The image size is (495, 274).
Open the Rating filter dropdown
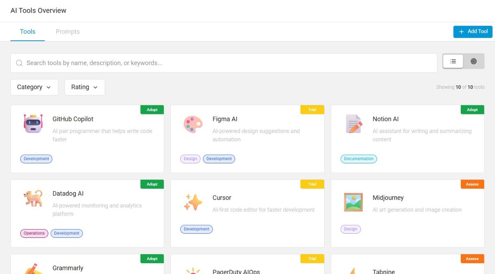pyautogui.click(x=85, y=87)
